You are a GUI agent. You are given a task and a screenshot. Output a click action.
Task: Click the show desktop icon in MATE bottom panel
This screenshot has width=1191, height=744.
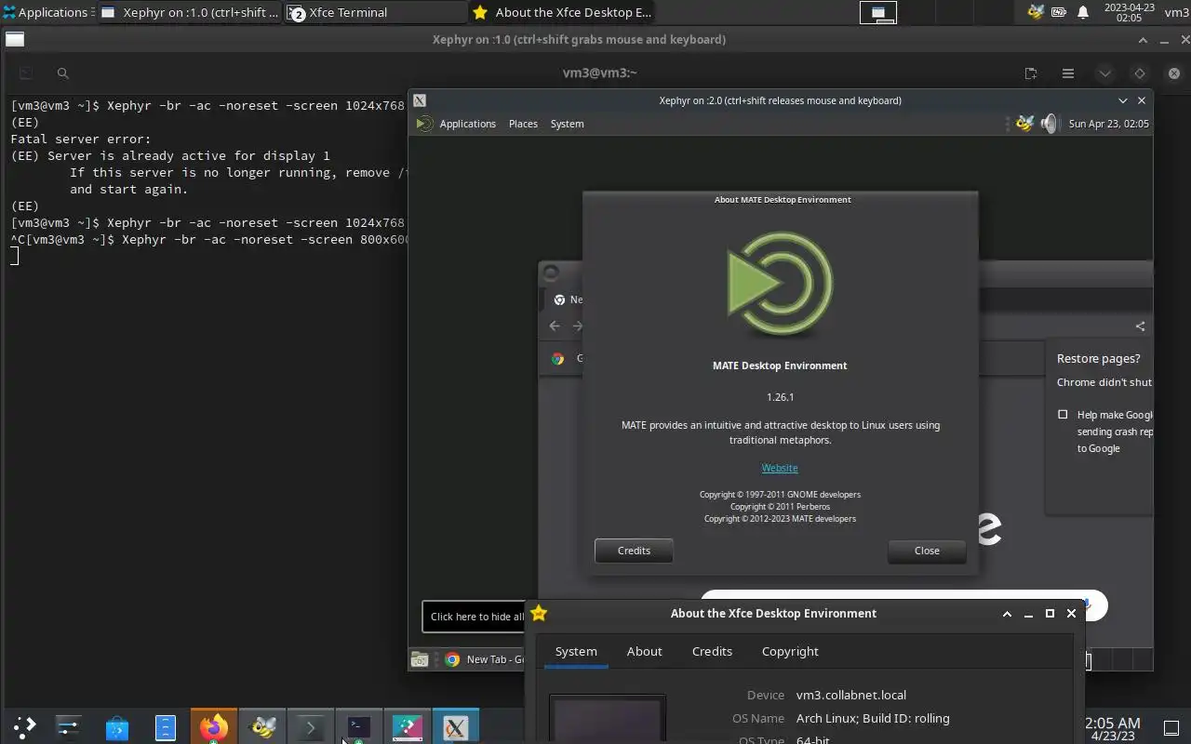(x=420, y=659)
